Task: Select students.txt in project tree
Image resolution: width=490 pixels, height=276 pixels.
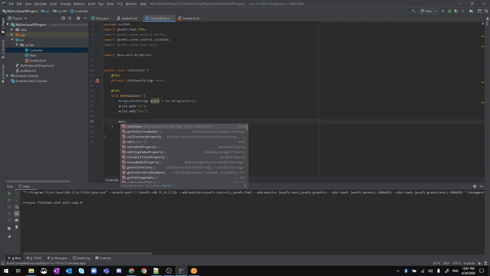Action: point(28,71)
